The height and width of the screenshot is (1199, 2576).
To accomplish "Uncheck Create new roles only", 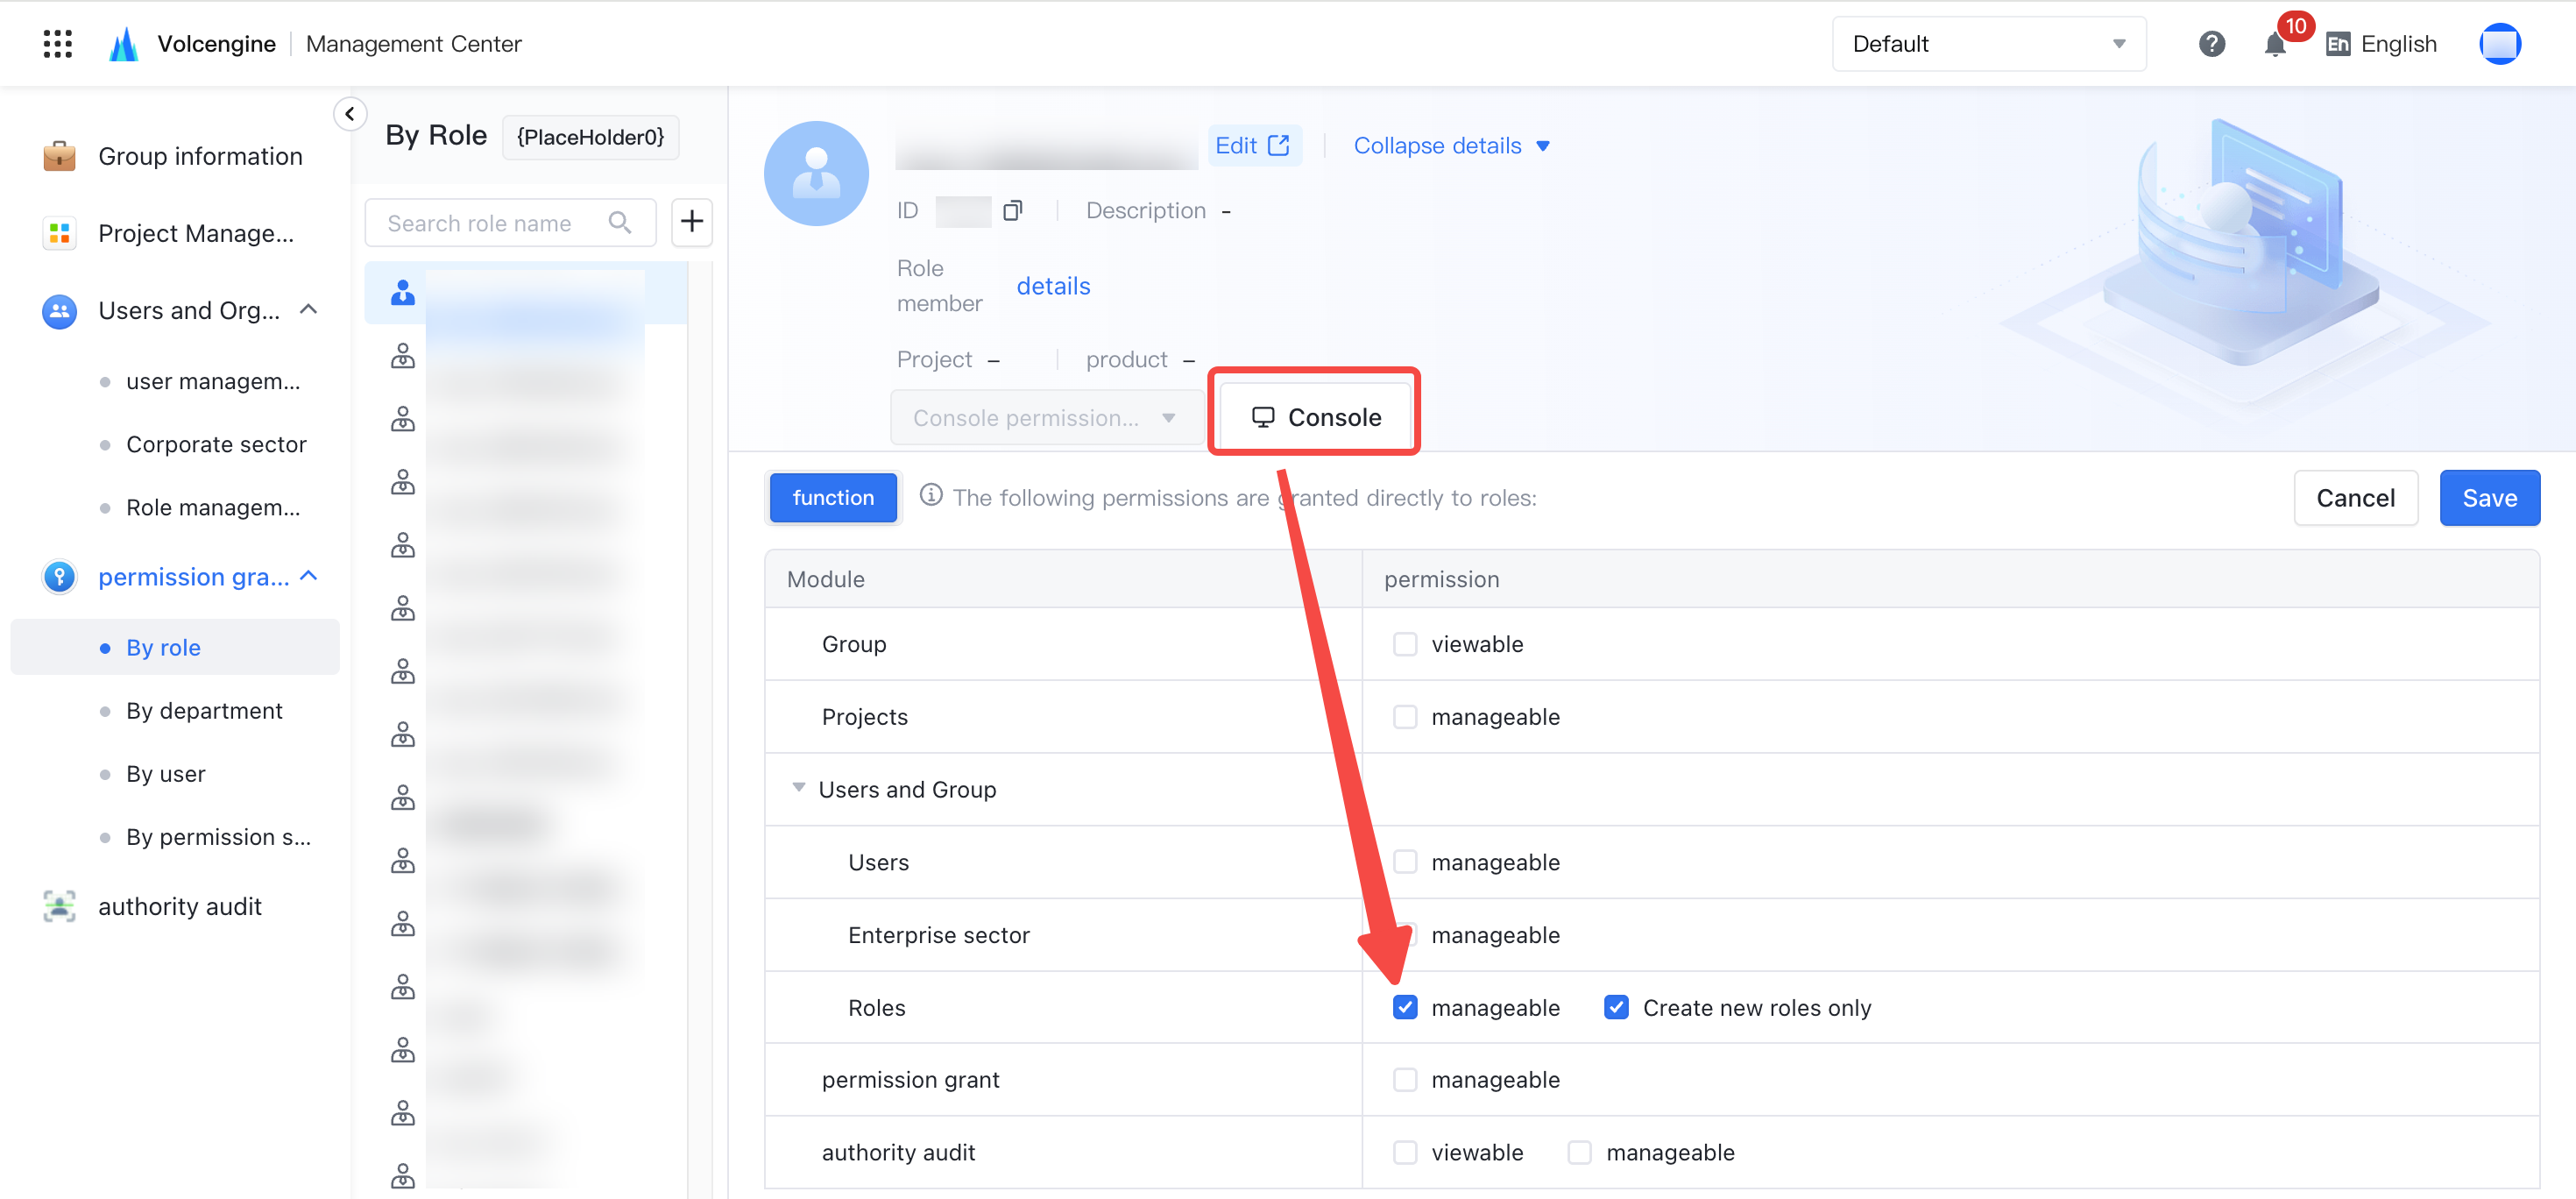I will (x=1616, y=1007).
